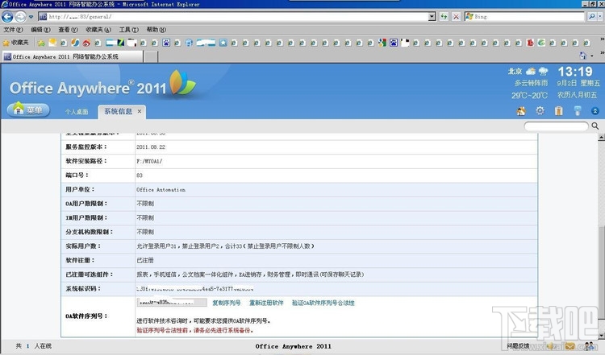Click the Baidu paw favorite icon
Image resolution: width=605 pixels, height=355 pixels.
166,43
